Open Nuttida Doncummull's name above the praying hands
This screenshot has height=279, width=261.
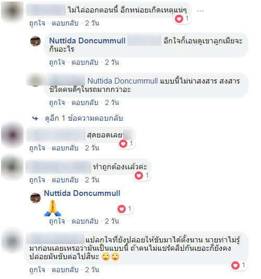[x=82, y=193]
